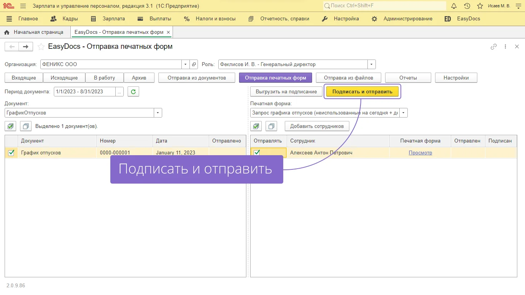Add this form to favorites star
525x295 pixels.
coord(41,47)
